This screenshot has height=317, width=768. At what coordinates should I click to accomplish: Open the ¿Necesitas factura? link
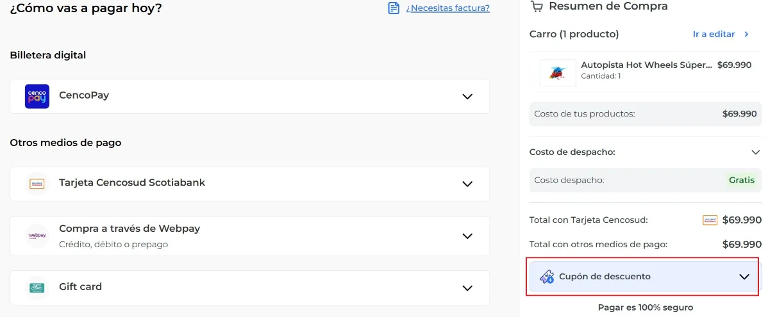tap(447, 8)
